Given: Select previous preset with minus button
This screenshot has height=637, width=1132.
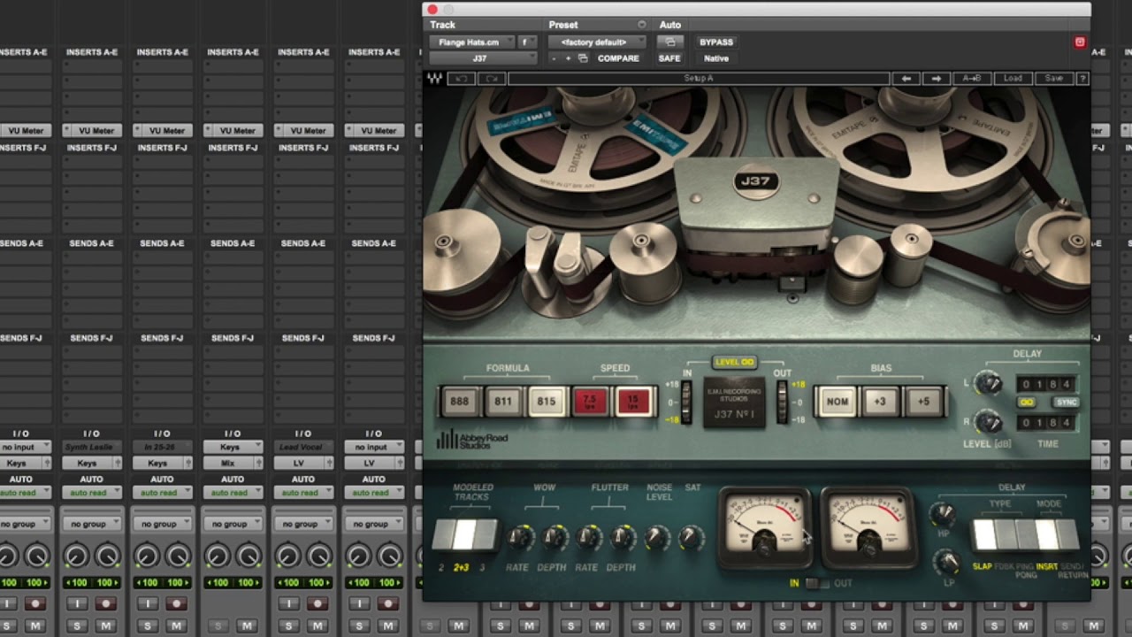Looking at the screenshot, I should pos(555,58).
